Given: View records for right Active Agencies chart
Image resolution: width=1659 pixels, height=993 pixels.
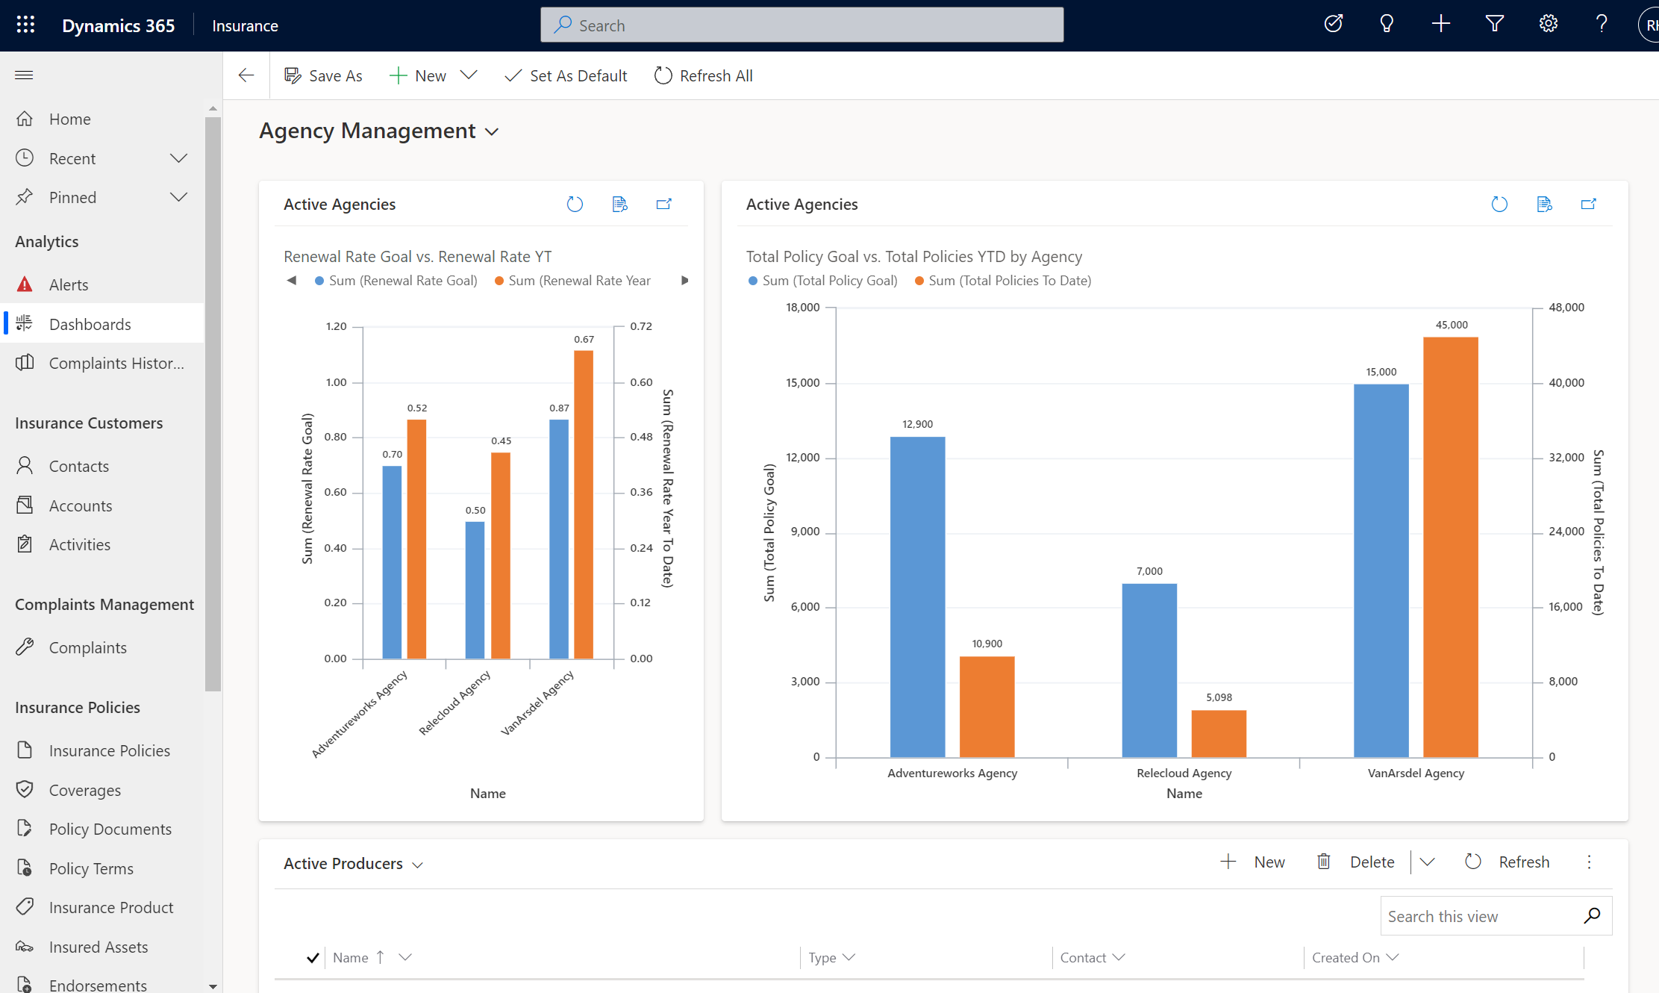Looking at the screenshot, I should [1544, 205].
